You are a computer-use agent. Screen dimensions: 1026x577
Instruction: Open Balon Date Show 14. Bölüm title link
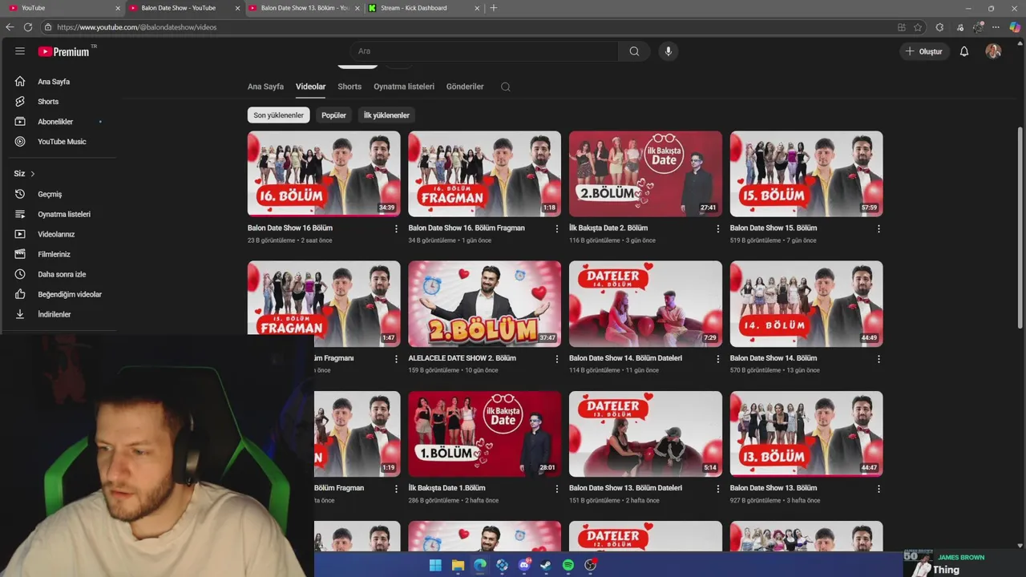tap(774, 358)
